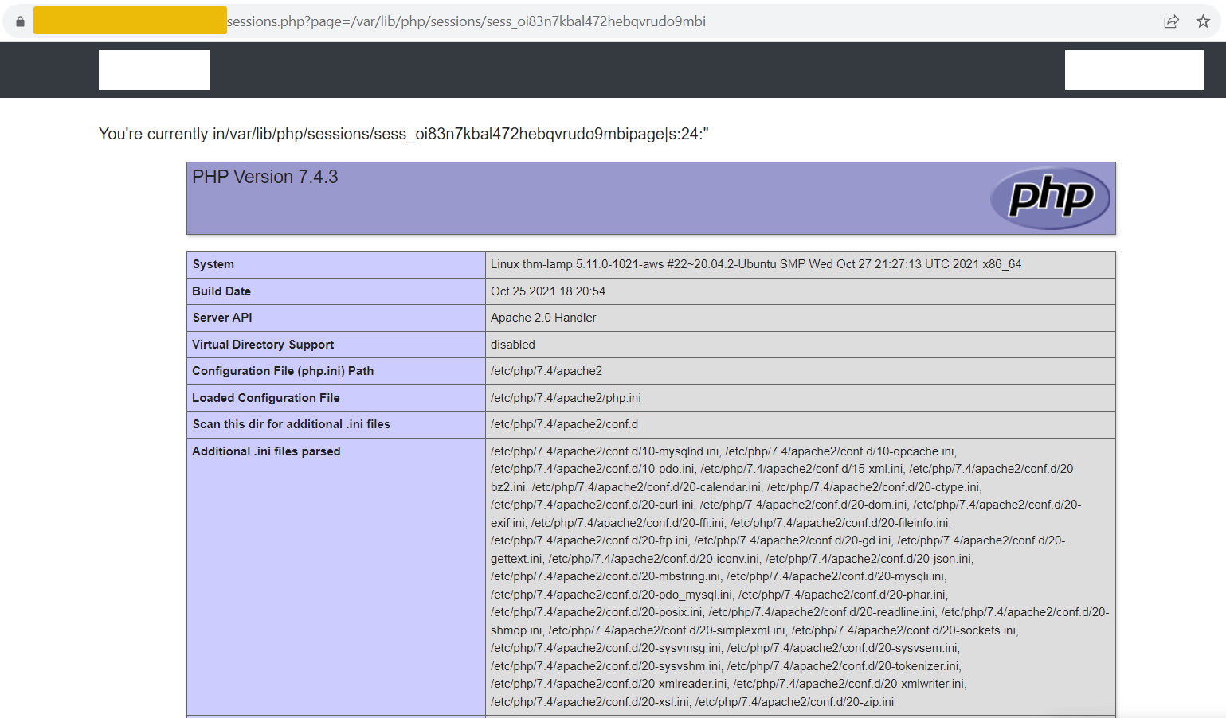Screen dimensions: 1226x718
Task: Click the Server API label cell
Action: [222, 318]
